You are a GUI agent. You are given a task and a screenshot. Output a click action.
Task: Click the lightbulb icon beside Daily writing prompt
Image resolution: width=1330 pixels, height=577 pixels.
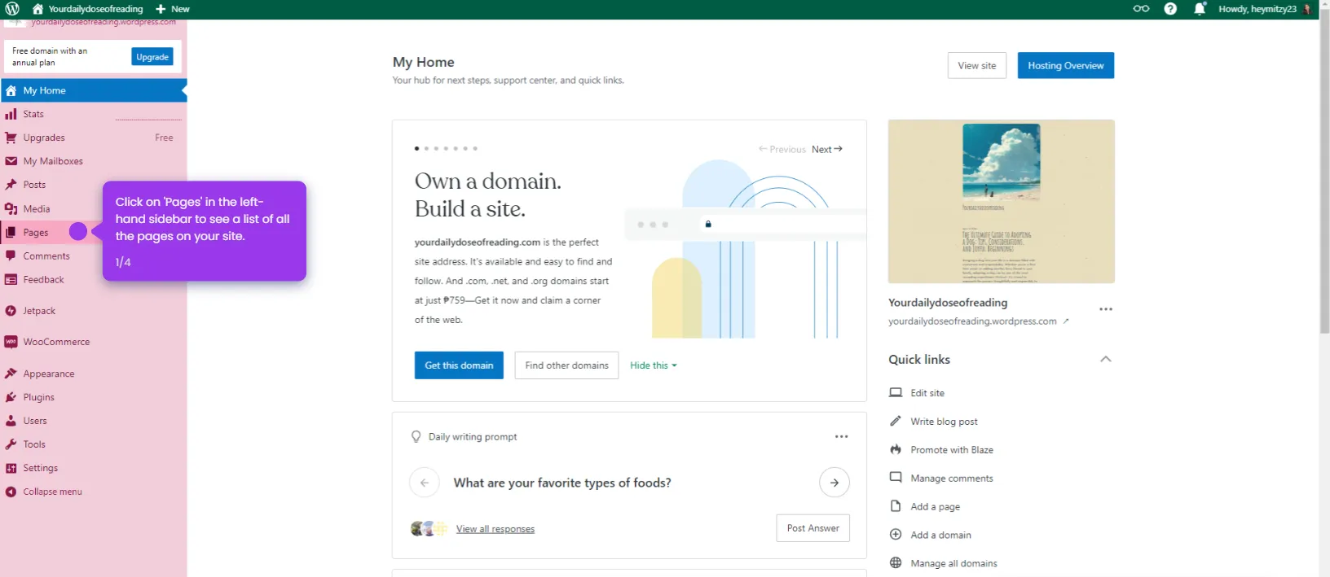tap(416, 437)
